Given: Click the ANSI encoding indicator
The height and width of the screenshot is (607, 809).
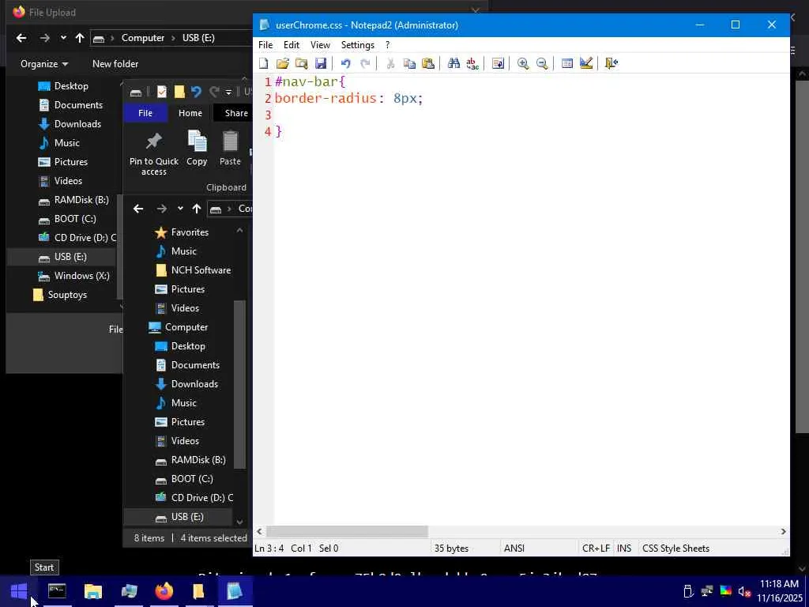Looking at the screenshot, I should (x=514, y=549).
